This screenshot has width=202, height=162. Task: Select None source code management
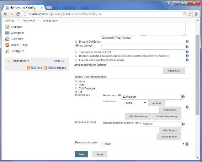(x=76, y=81)
